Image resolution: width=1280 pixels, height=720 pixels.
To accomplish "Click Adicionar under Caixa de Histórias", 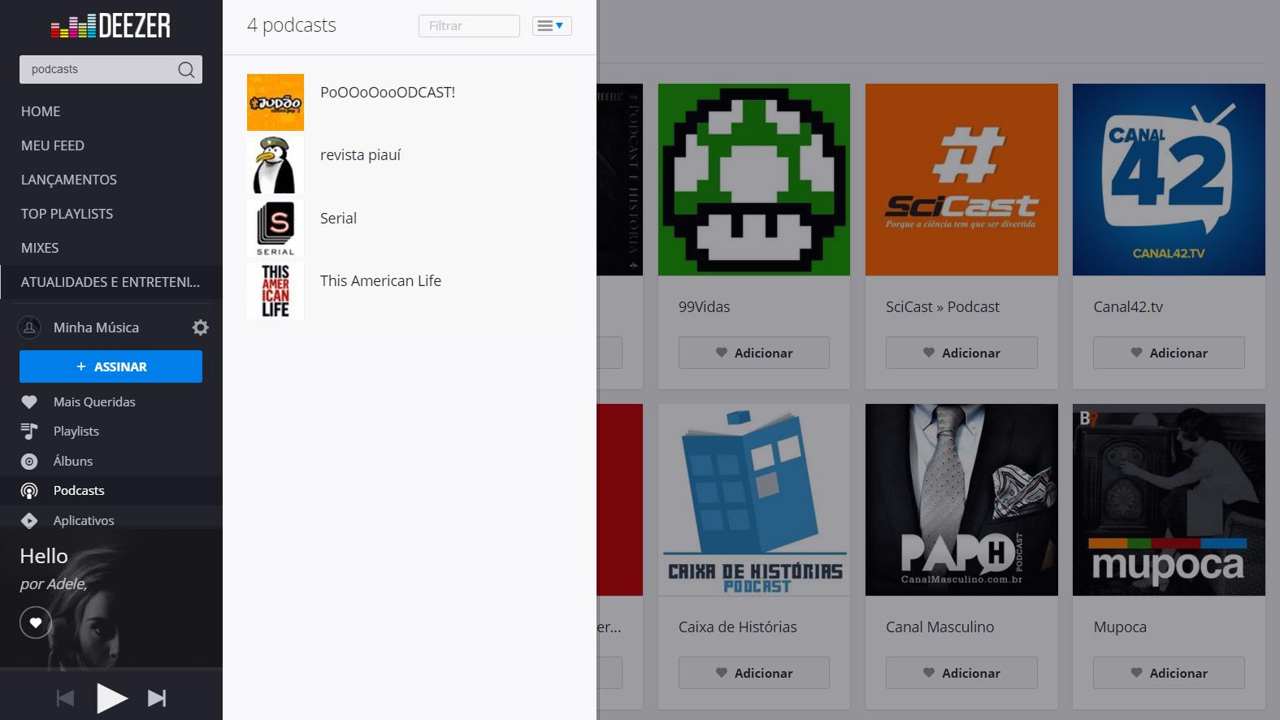I will (754, 673).
